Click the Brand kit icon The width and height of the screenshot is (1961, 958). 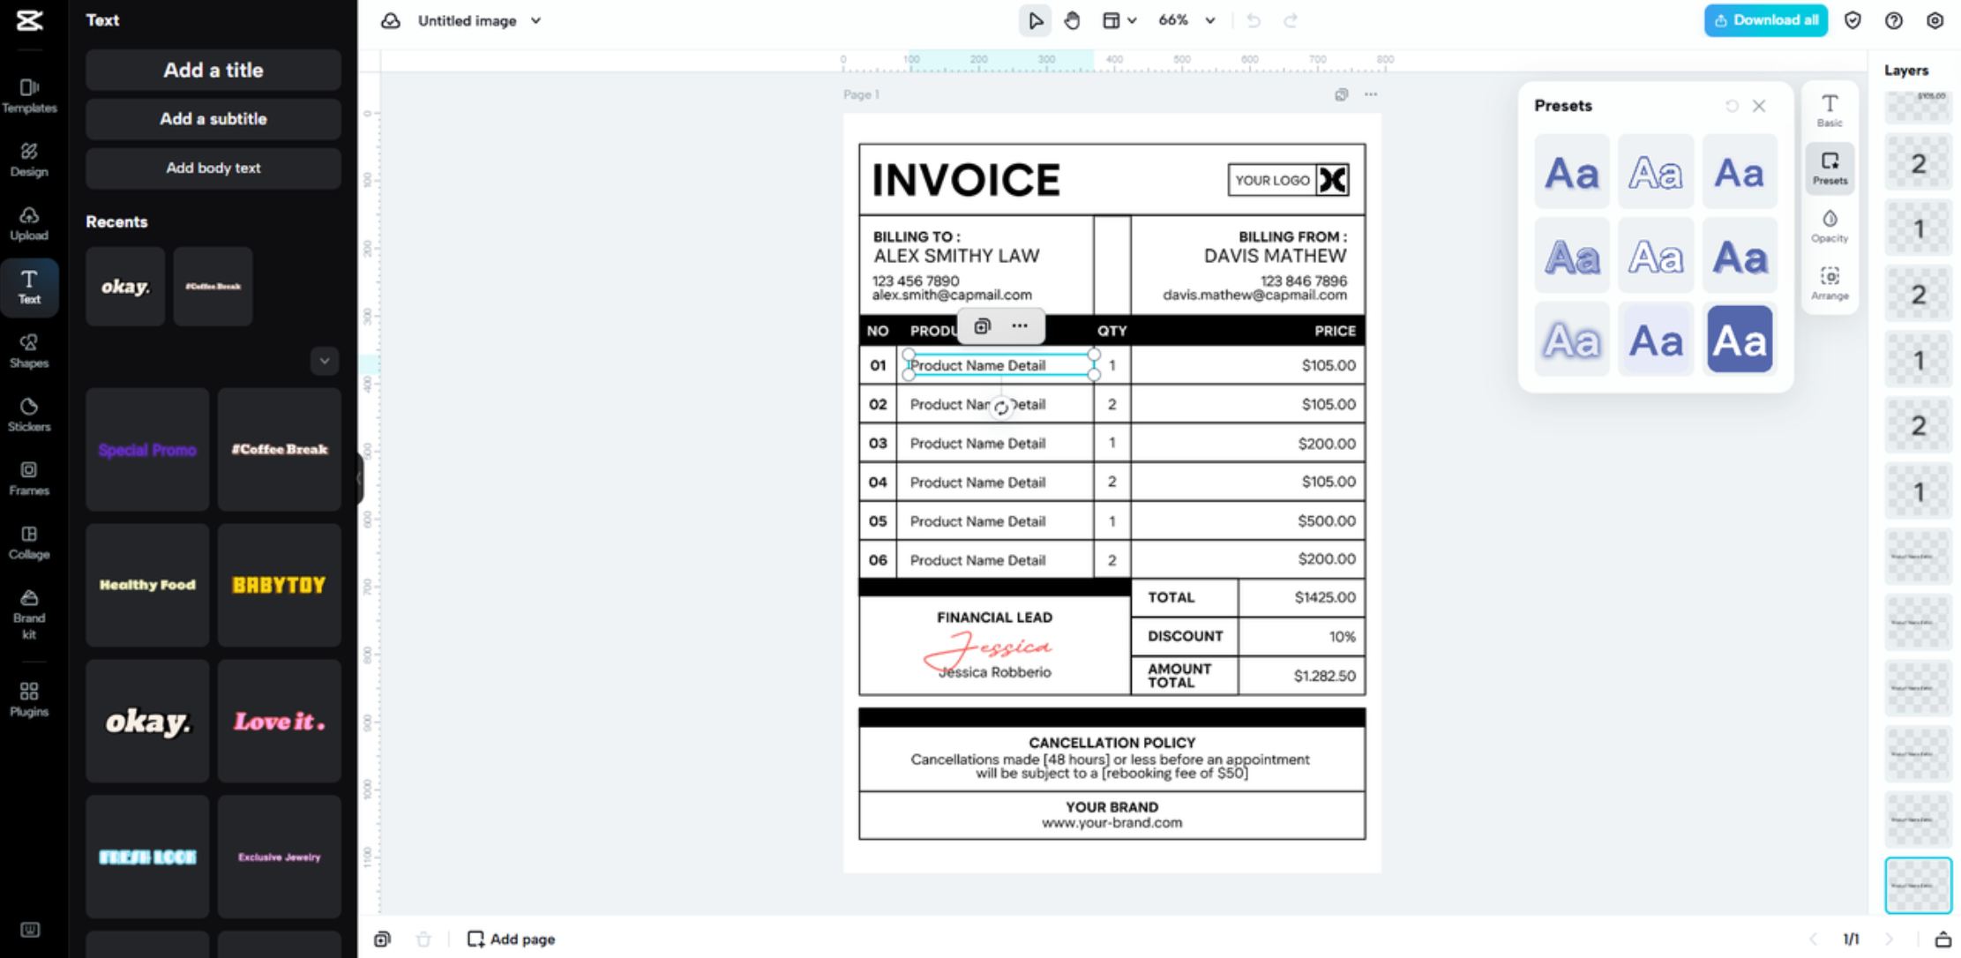[29, 613]
